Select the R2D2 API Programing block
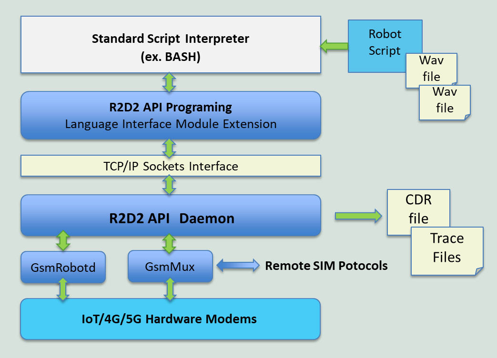497x358 pixels. click(x=171, y=116)
